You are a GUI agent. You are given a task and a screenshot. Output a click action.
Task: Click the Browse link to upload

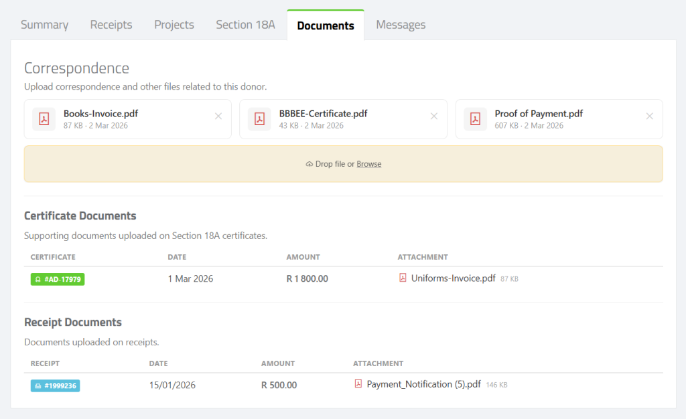pos(368,164)
